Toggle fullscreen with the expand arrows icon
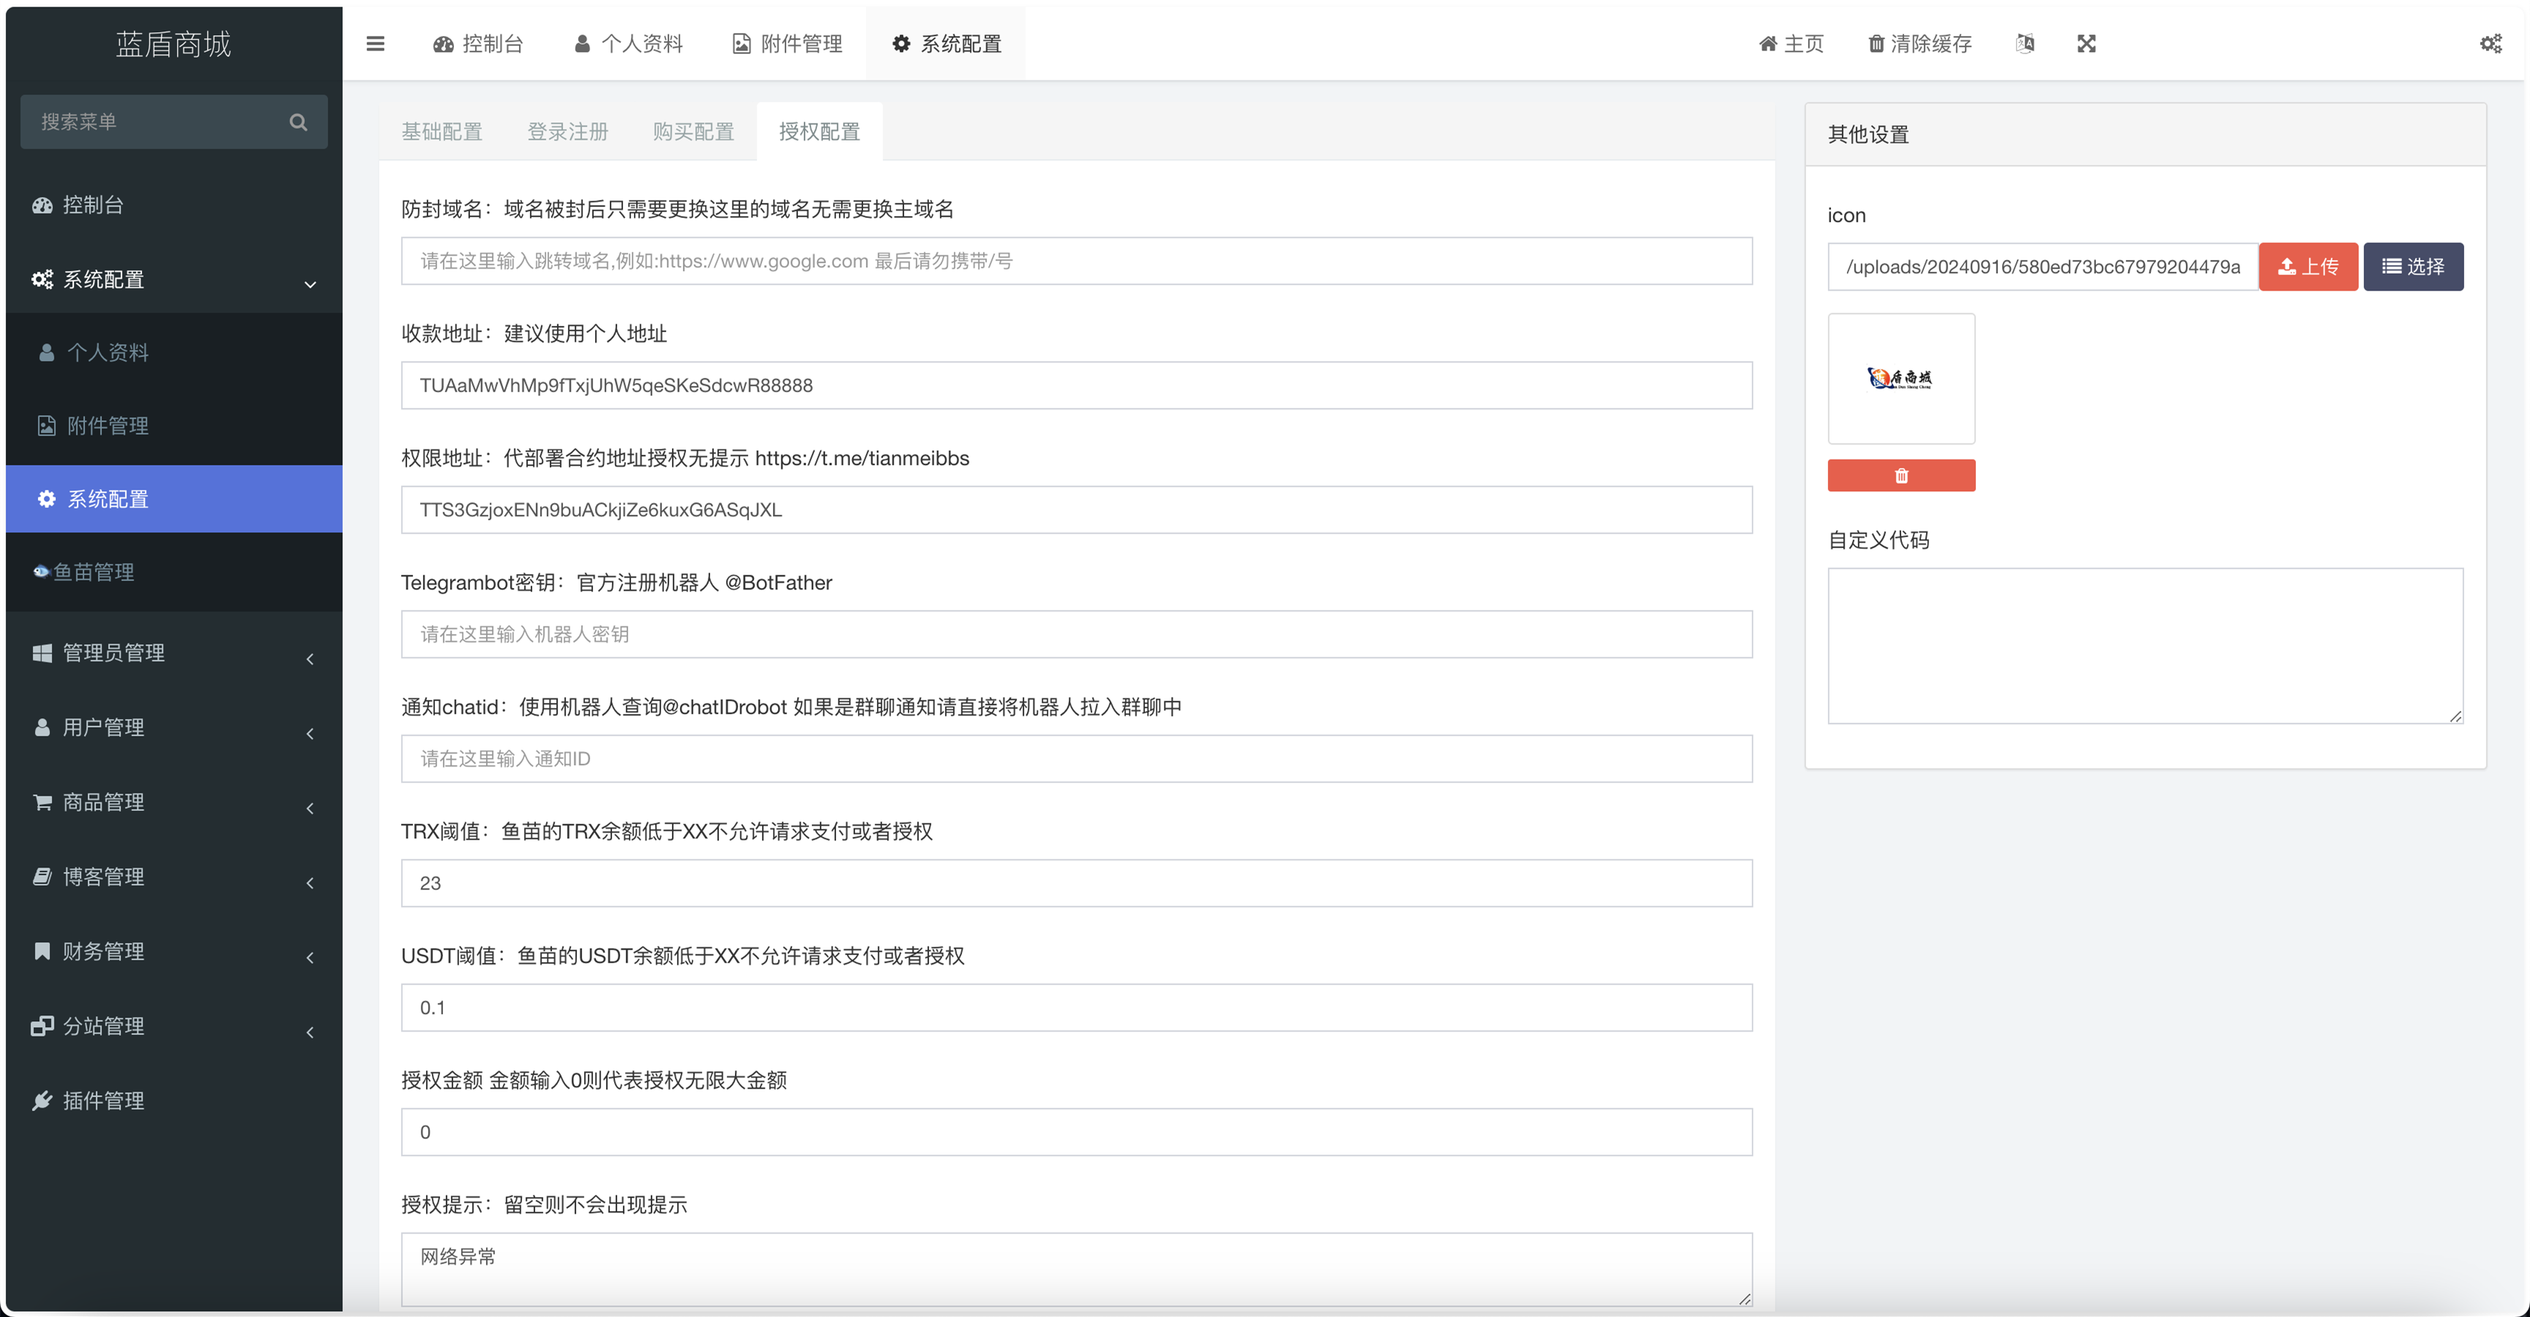 (x=2086, y=43)
